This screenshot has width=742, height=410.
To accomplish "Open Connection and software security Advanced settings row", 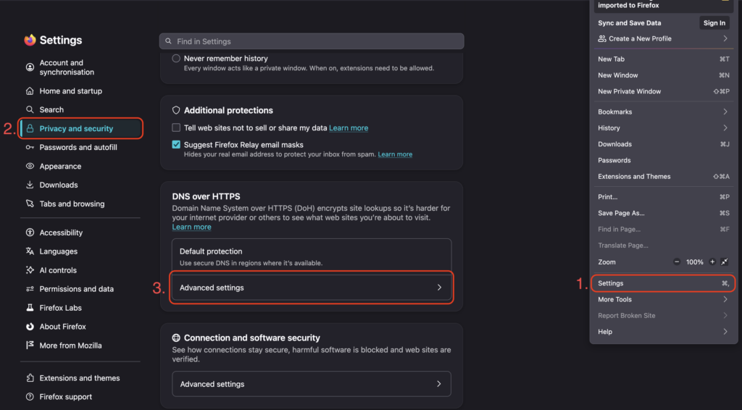I will 312,384.
